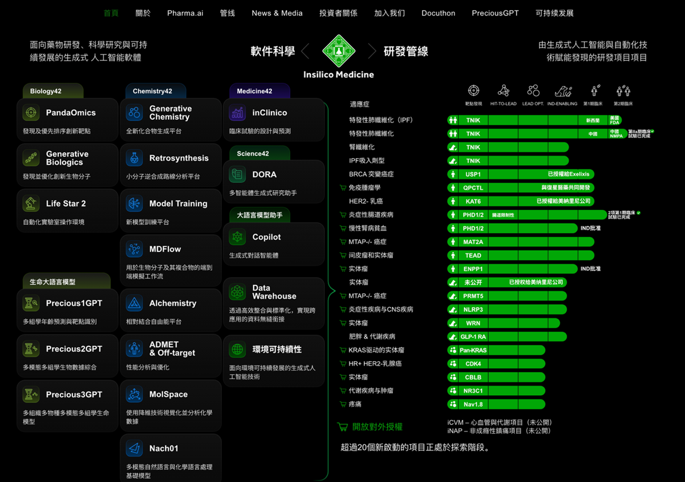Select the MDFlow biomolecule simulation icon

click(135, 249)
